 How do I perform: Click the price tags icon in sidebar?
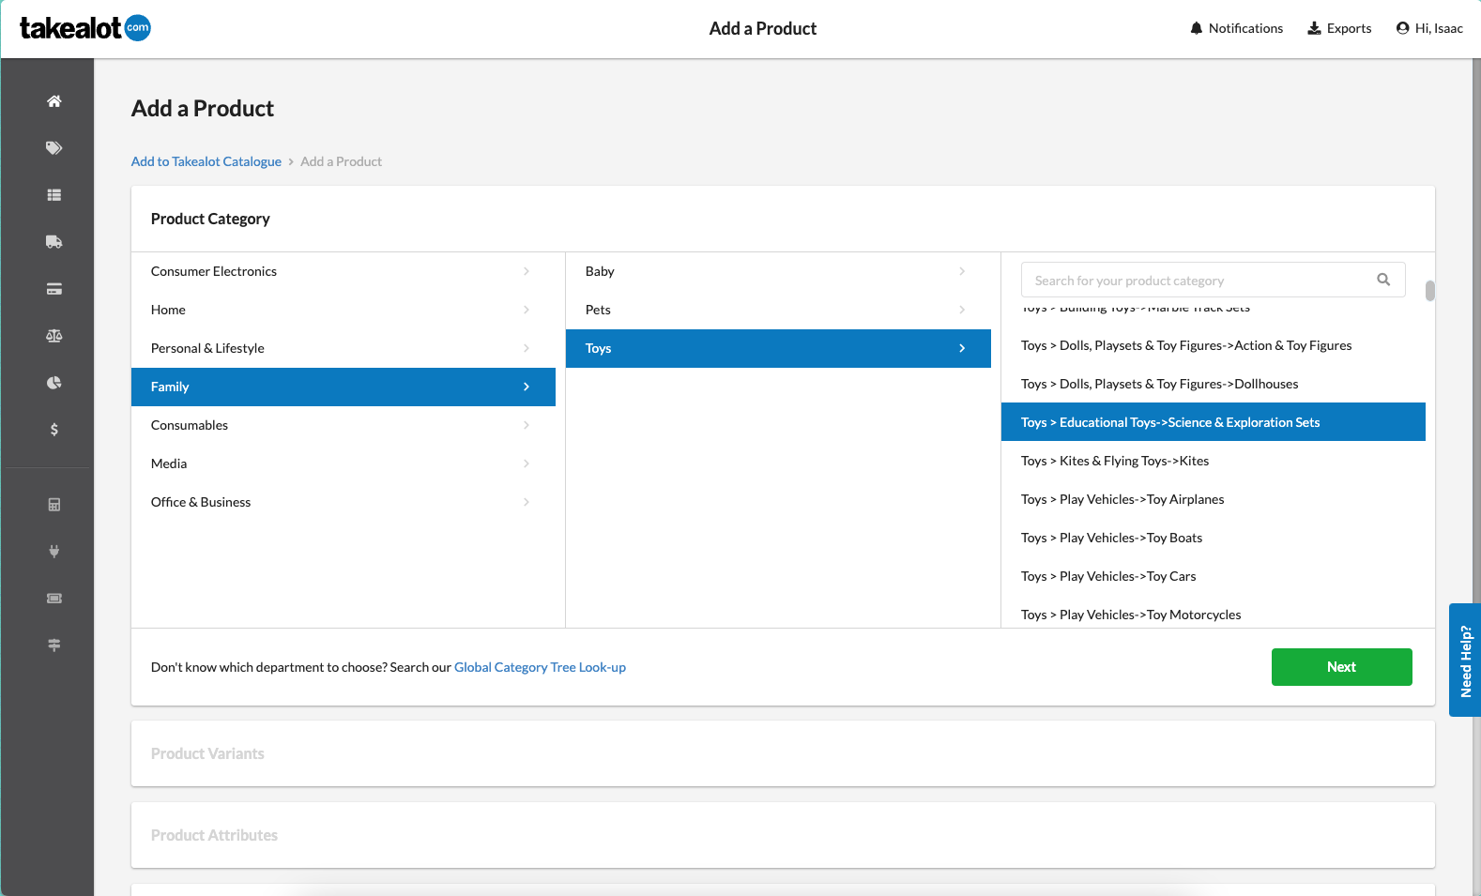(54, 148)
